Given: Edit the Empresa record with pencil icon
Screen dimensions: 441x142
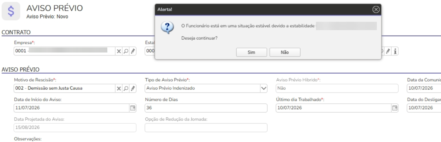Looking at the screenshot, I should click(132, 51).
